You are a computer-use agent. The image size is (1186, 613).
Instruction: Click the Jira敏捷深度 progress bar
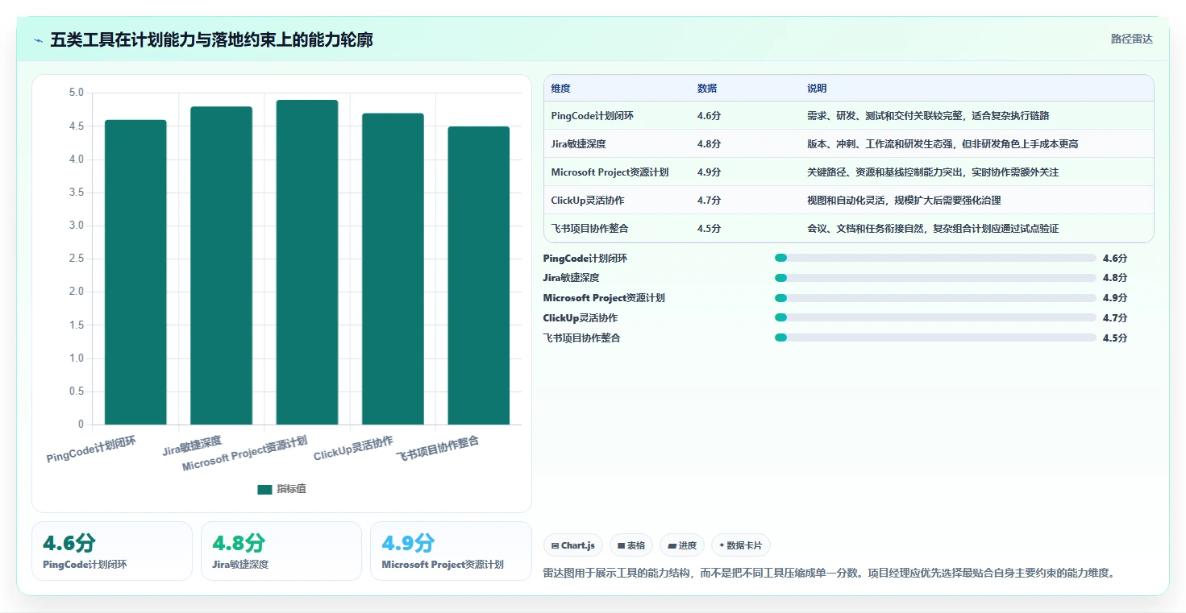pos(935,278)
